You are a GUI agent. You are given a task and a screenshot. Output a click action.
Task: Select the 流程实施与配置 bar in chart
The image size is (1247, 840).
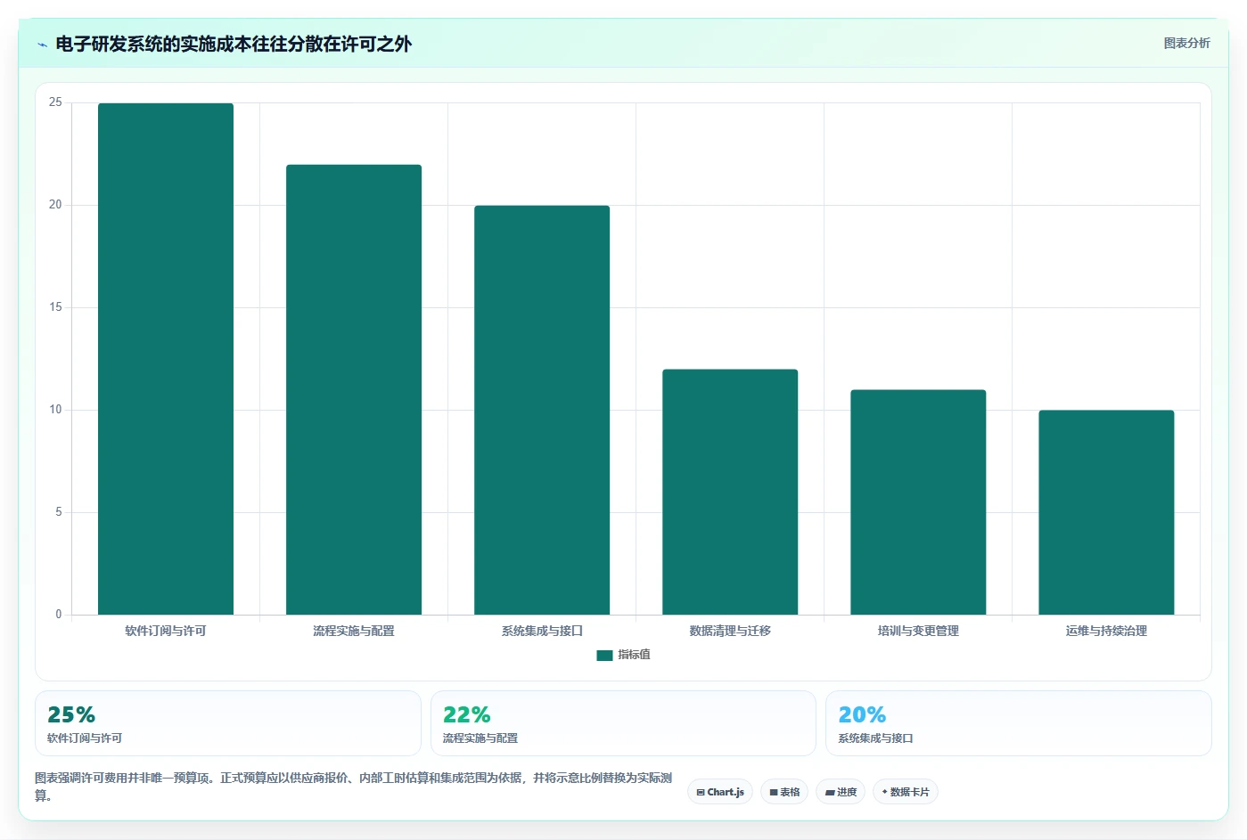point(354,389)
